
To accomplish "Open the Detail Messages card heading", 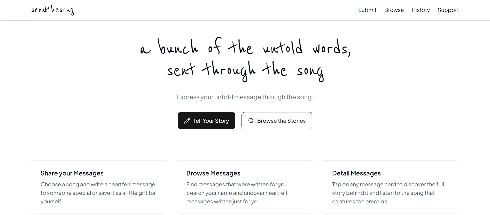I will pos(356,173).
